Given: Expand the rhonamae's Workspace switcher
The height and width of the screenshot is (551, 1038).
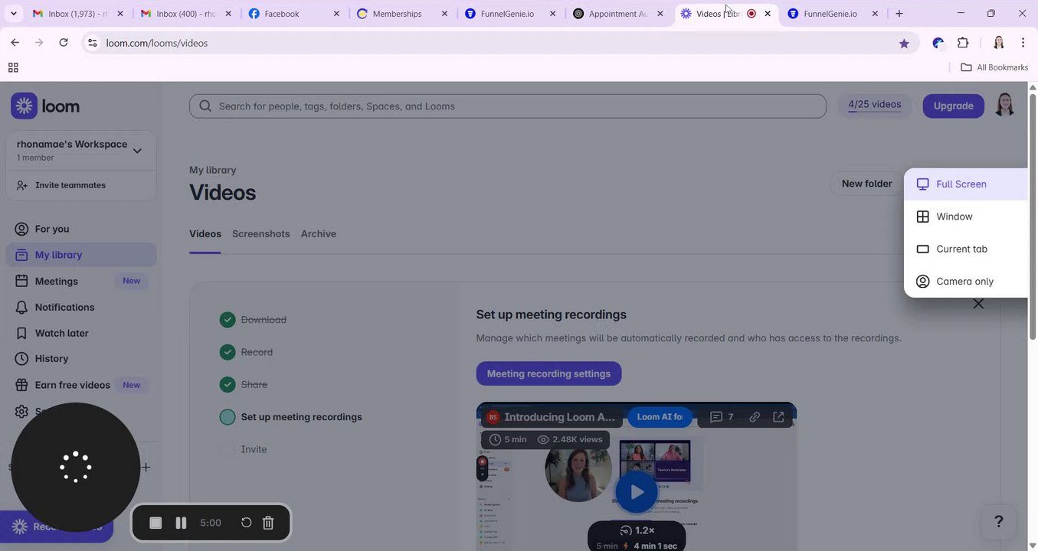Looking at the screenshot, I should (x=80, y=150).
